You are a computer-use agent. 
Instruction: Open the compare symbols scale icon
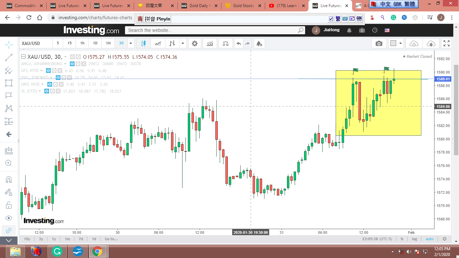tap(225, 43)
